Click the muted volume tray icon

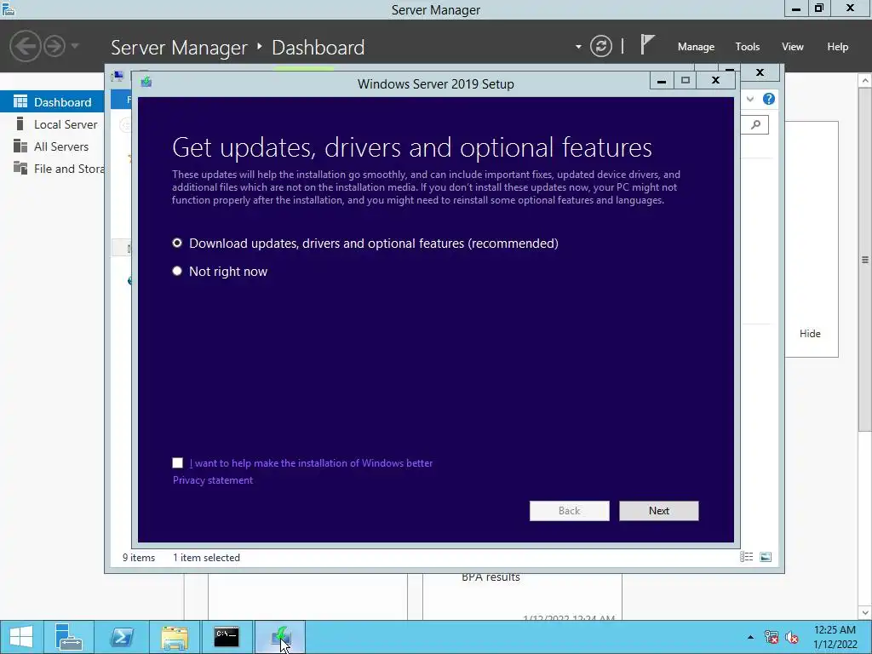point(791,637)
